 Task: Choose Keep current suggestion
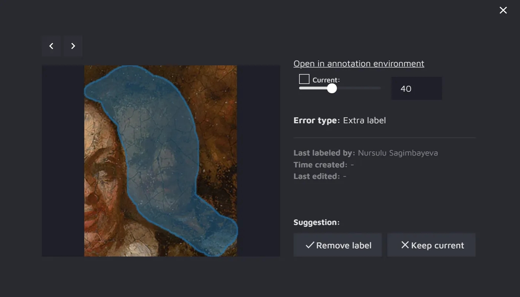tap(431, 245)
